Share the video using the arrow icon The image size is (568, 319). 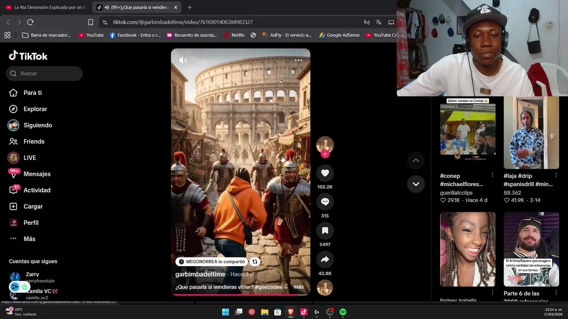[x=325, y=259]
